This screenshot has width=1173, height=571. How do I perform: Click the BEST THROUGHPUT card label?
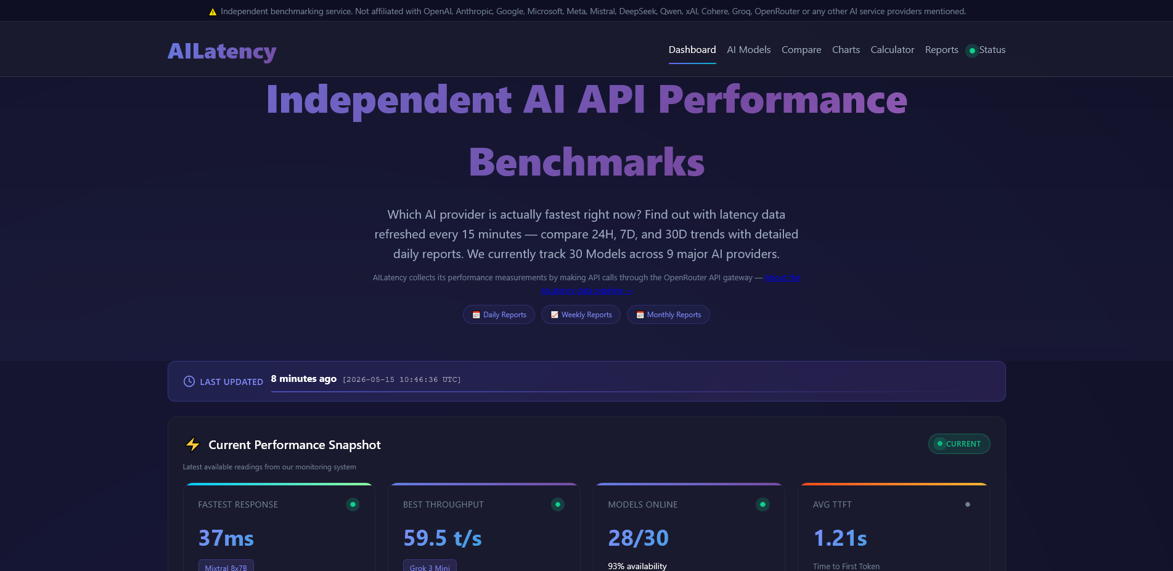[443, 504]
